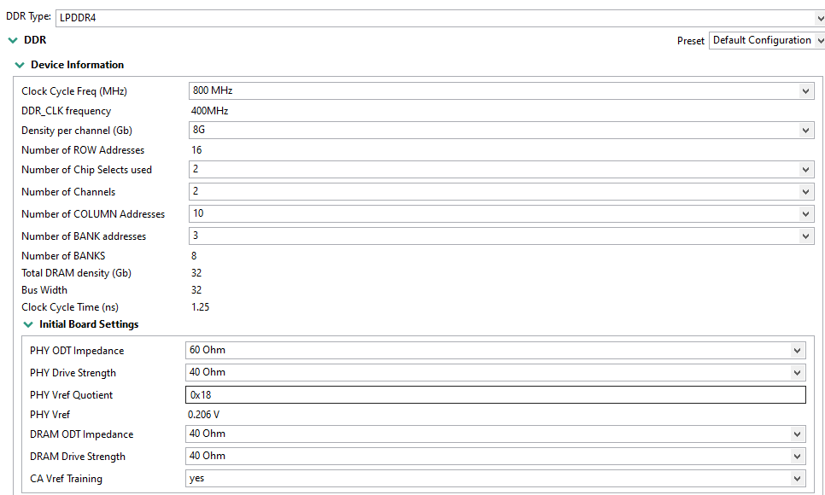825x495 pixels.
Task: Collapse the Device Information section
Action: click(x=20, y=65)
